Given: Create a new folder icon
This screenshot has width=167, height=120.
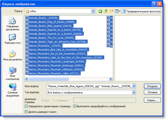Looking at the screenshot, I should (111, 11).
